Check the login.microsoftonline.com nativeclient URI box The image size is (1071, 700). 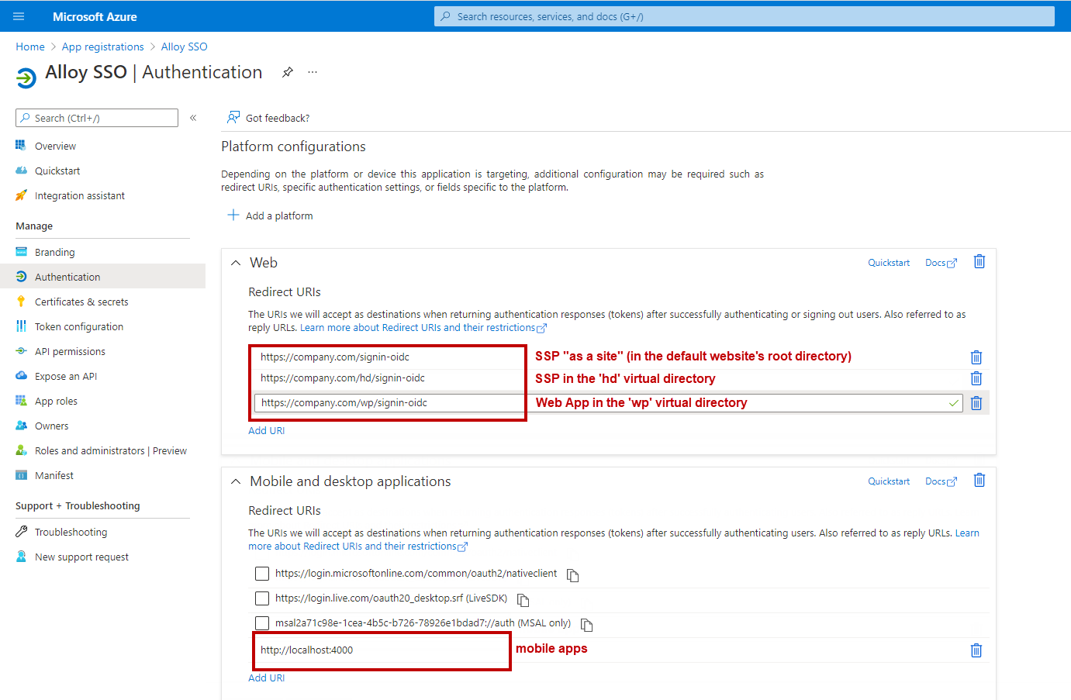click(262, 574)
